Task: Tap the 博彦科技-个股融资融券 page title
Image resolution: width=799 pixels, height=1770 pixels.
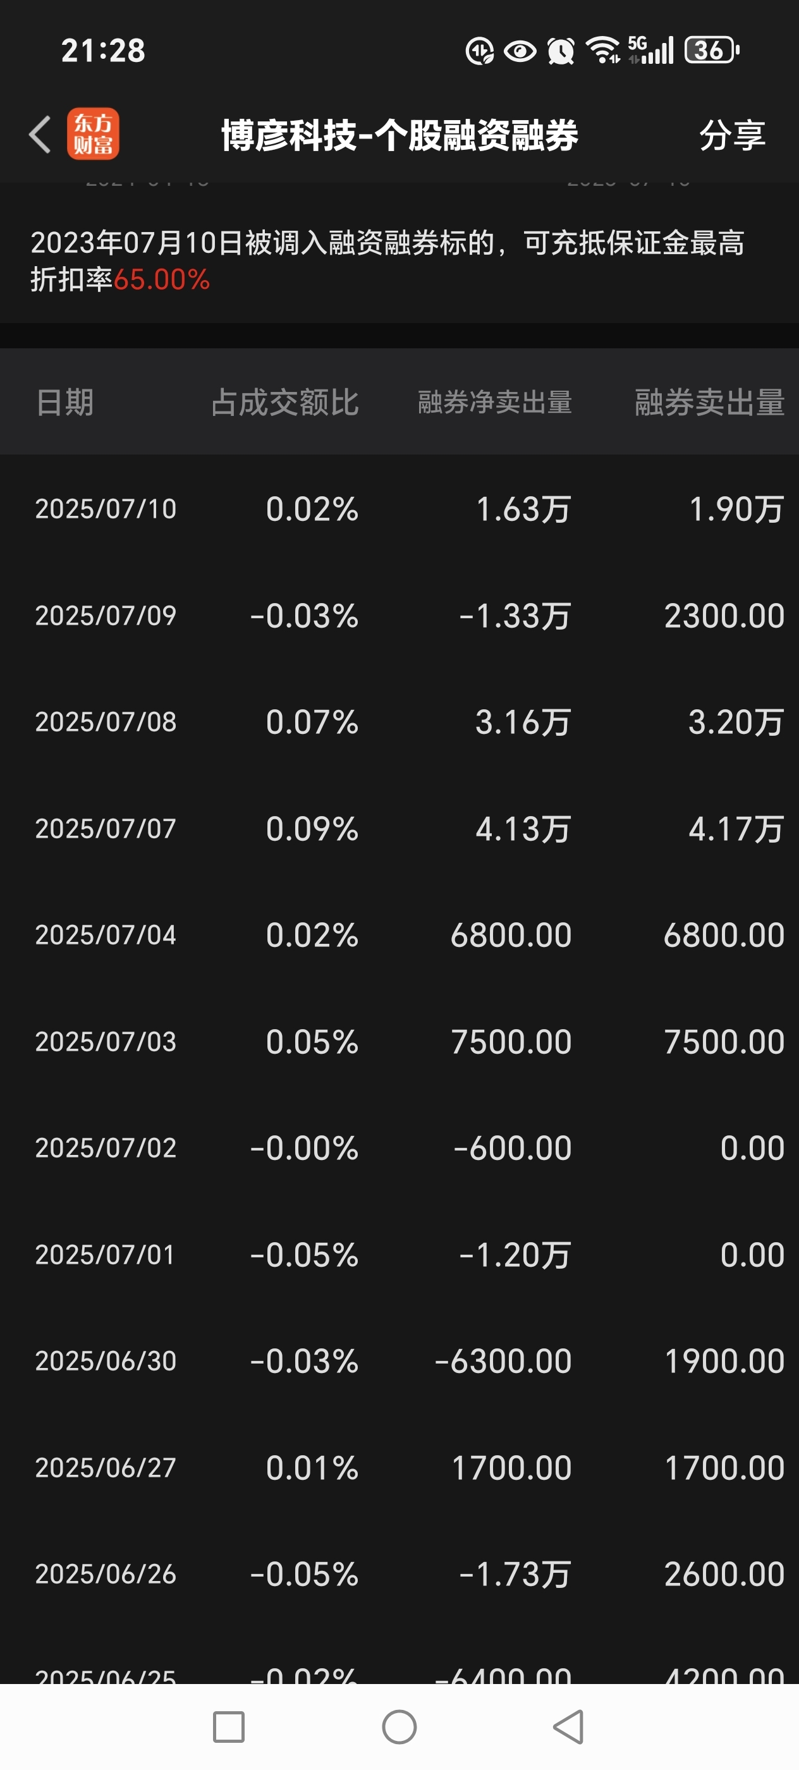Action: [399, 135]
